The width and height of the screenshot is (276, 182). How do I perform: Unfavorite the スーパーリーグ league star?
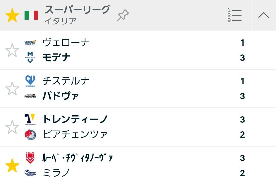[12, 16]
